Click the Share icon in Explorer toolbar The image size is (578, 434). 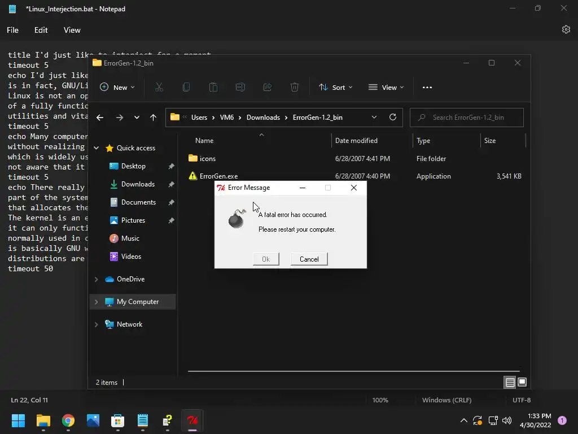(268, 88)
